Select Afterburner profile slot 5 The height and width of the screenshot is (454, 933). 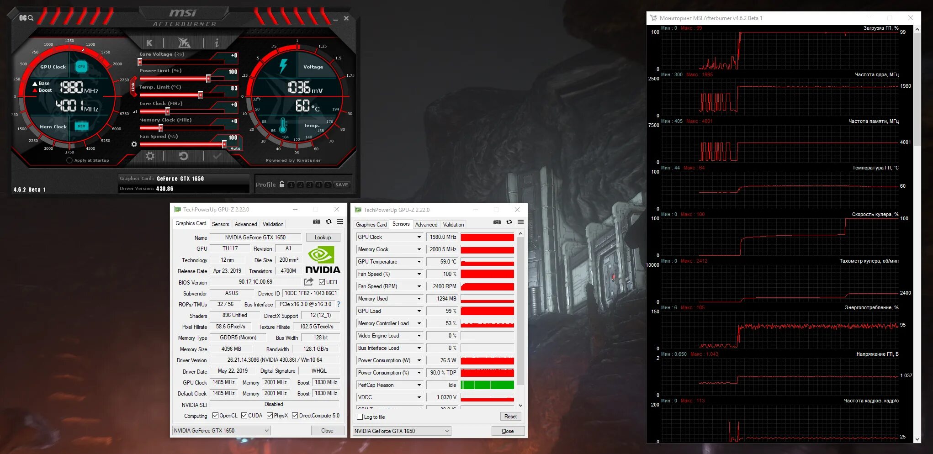click(328, 185)
